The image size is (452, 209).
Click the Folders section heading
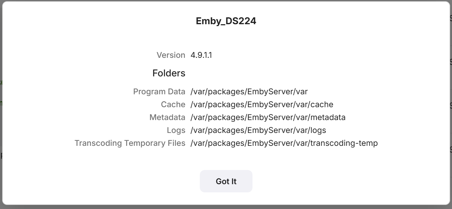click(169, 73)
